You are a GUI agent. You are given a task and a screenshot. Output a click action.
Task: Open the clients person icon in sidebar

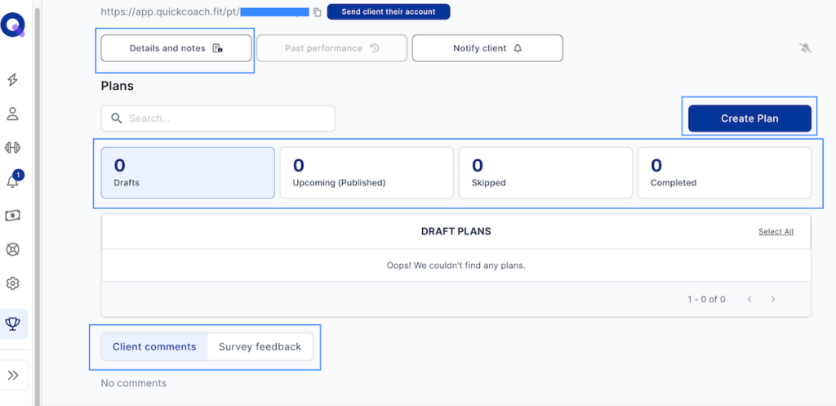tap(12, 114)
